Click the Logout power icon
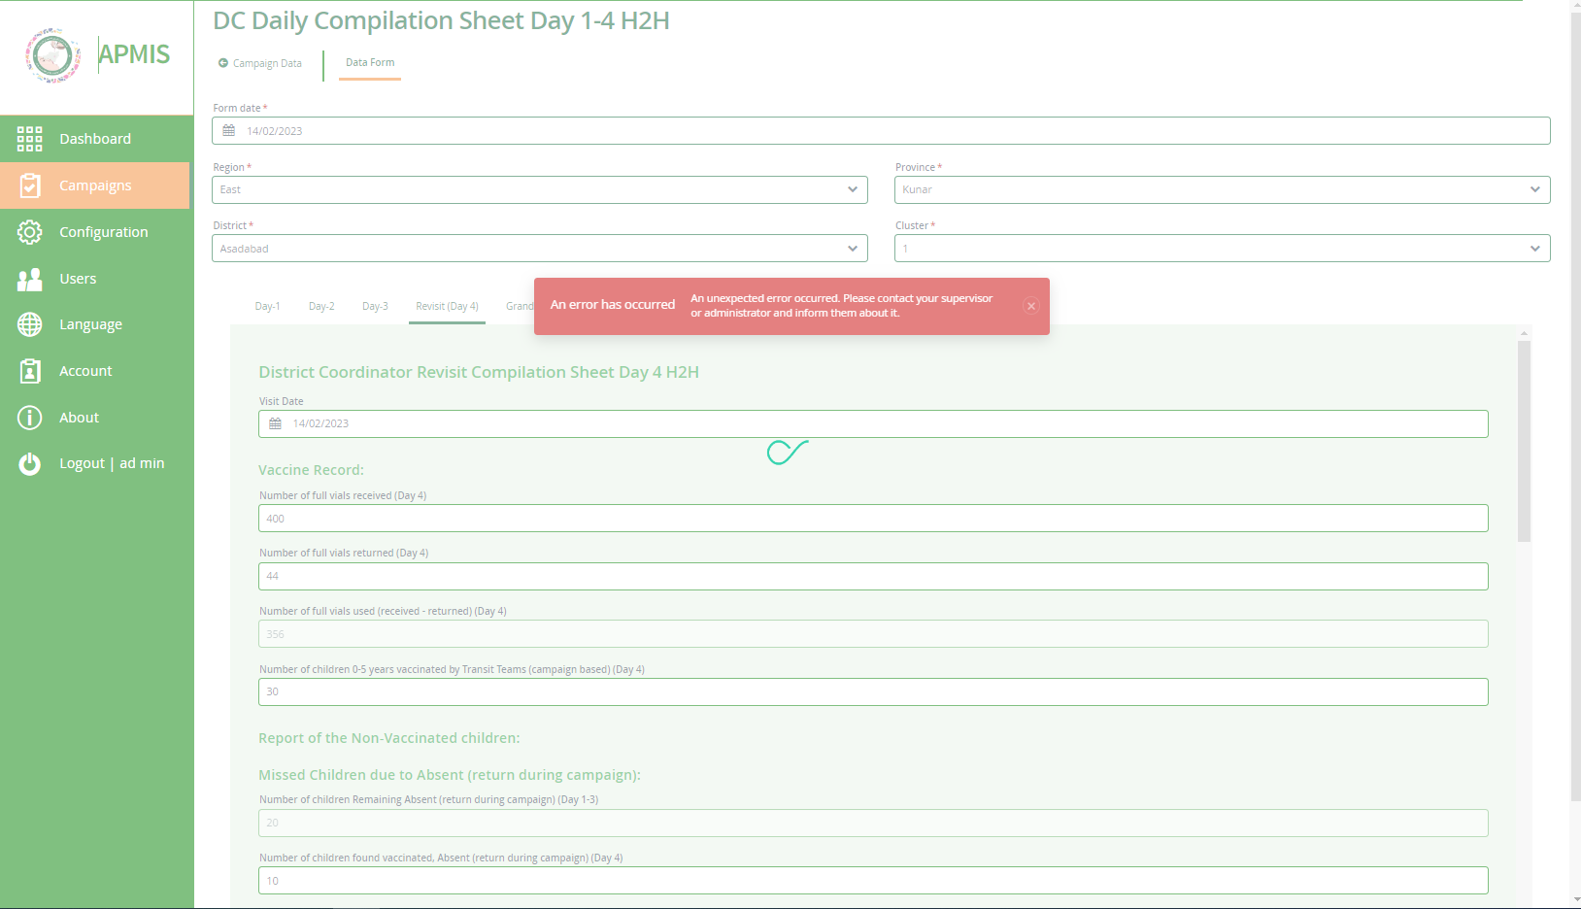The height and width of the screenshot is (909, 1581). tap(29, 463)
